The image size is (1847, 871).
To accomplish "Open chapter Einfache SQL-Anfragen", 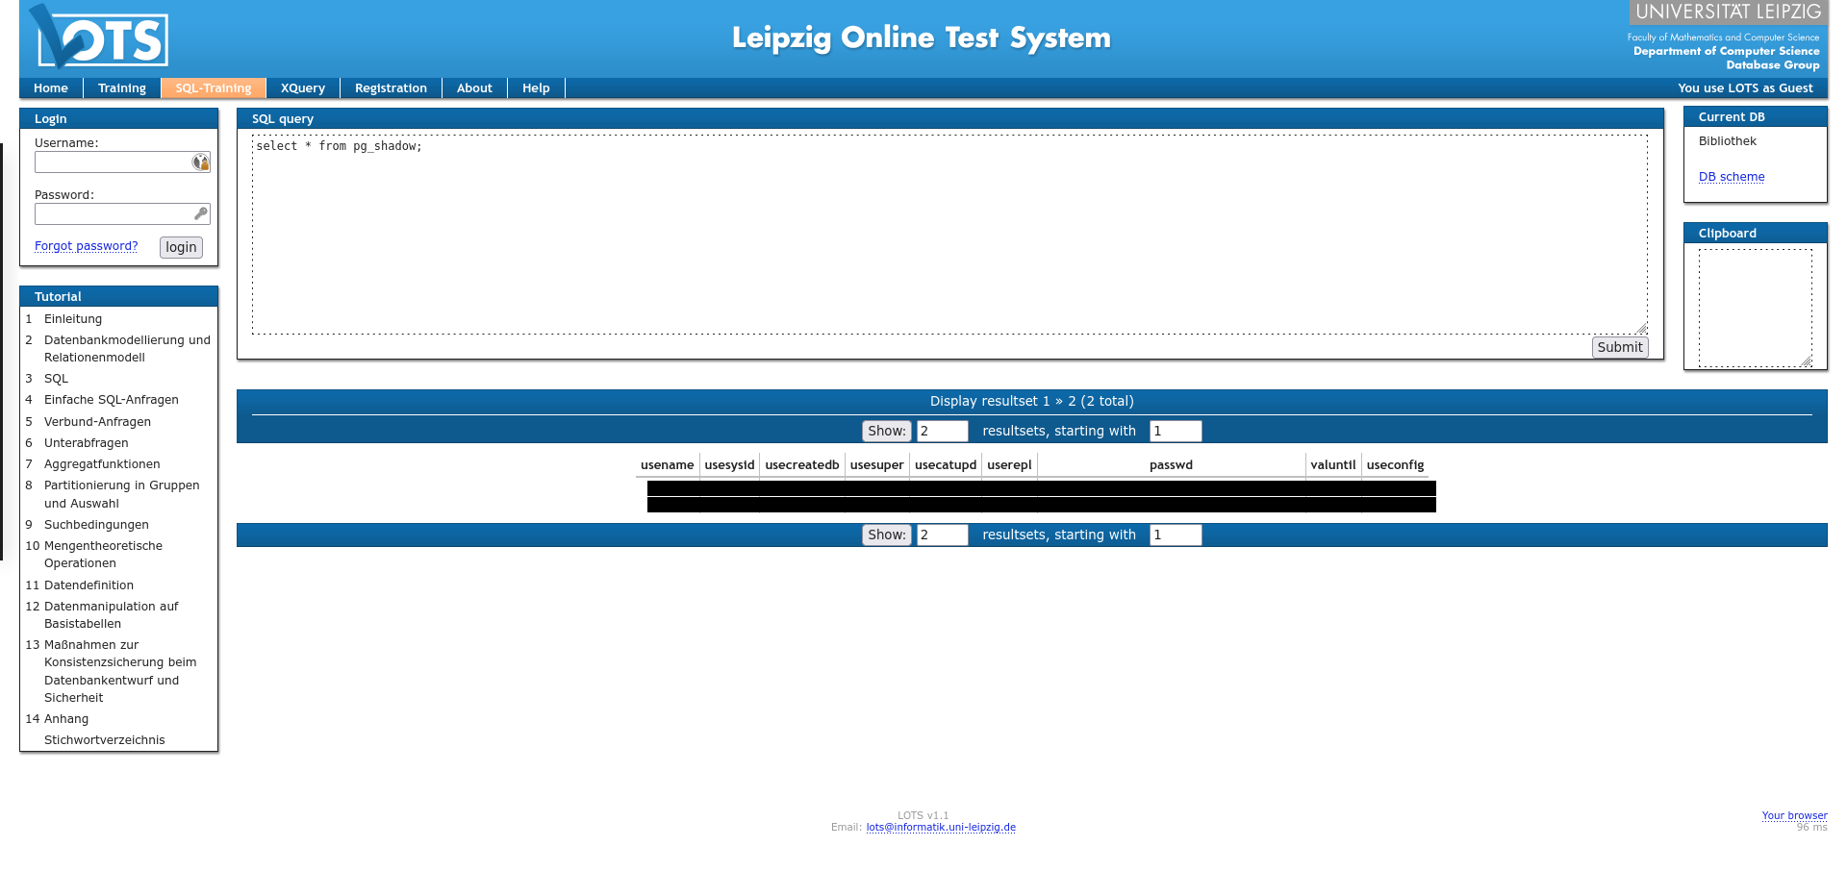I will click(x=112, y=400).
